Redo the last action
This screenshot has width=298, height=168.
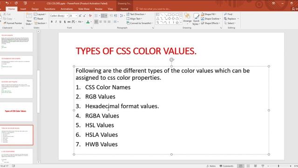[x=16, y=3]
